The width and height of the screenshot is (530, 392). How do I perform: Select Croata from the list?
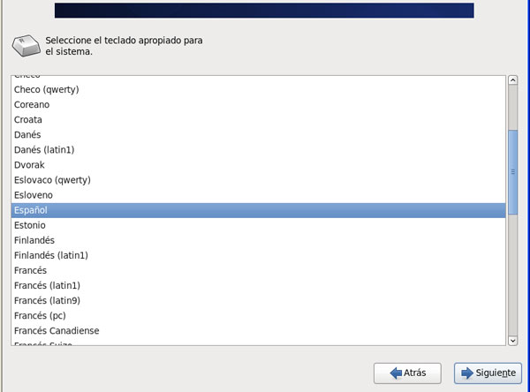coord(28,119)
